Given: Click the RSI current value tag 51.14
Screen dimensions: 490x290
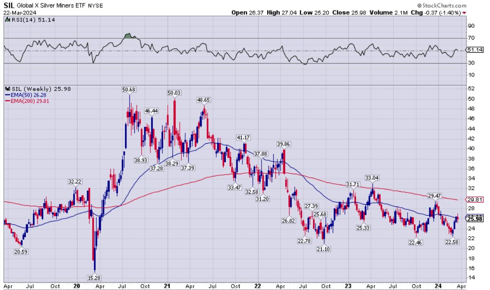Looking at the screenshot, I should click(x=475, y=50).
